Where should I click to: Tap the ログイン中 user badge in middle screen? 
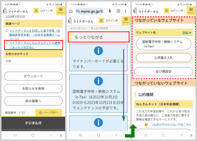click(x=109, y=20)
